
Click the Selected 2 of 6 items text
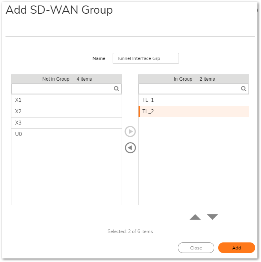[130, 231]
